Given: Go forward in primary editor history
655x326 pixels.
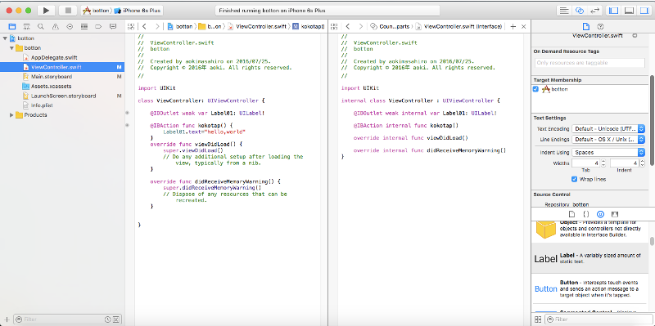Looking at the screenshot, I should [157, 26].
